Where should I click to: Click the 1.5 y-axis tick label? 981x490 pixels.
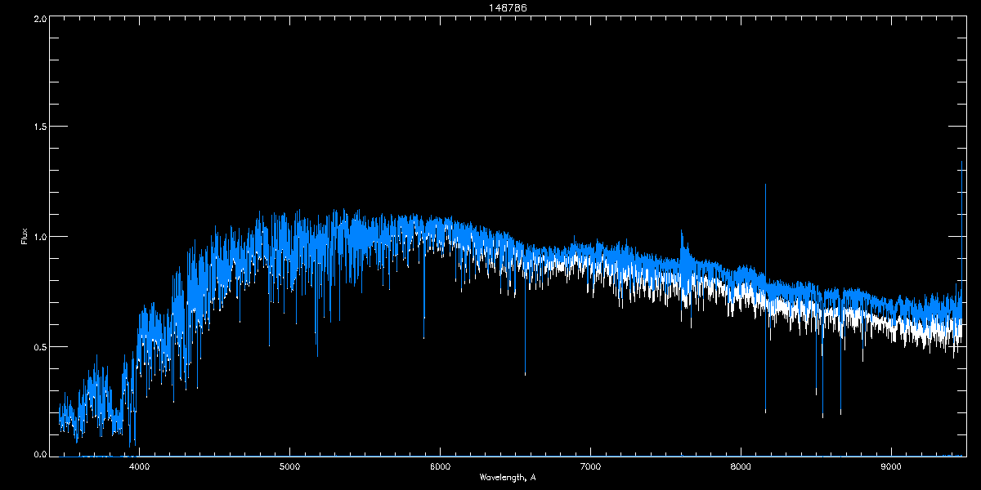(38, 127)
